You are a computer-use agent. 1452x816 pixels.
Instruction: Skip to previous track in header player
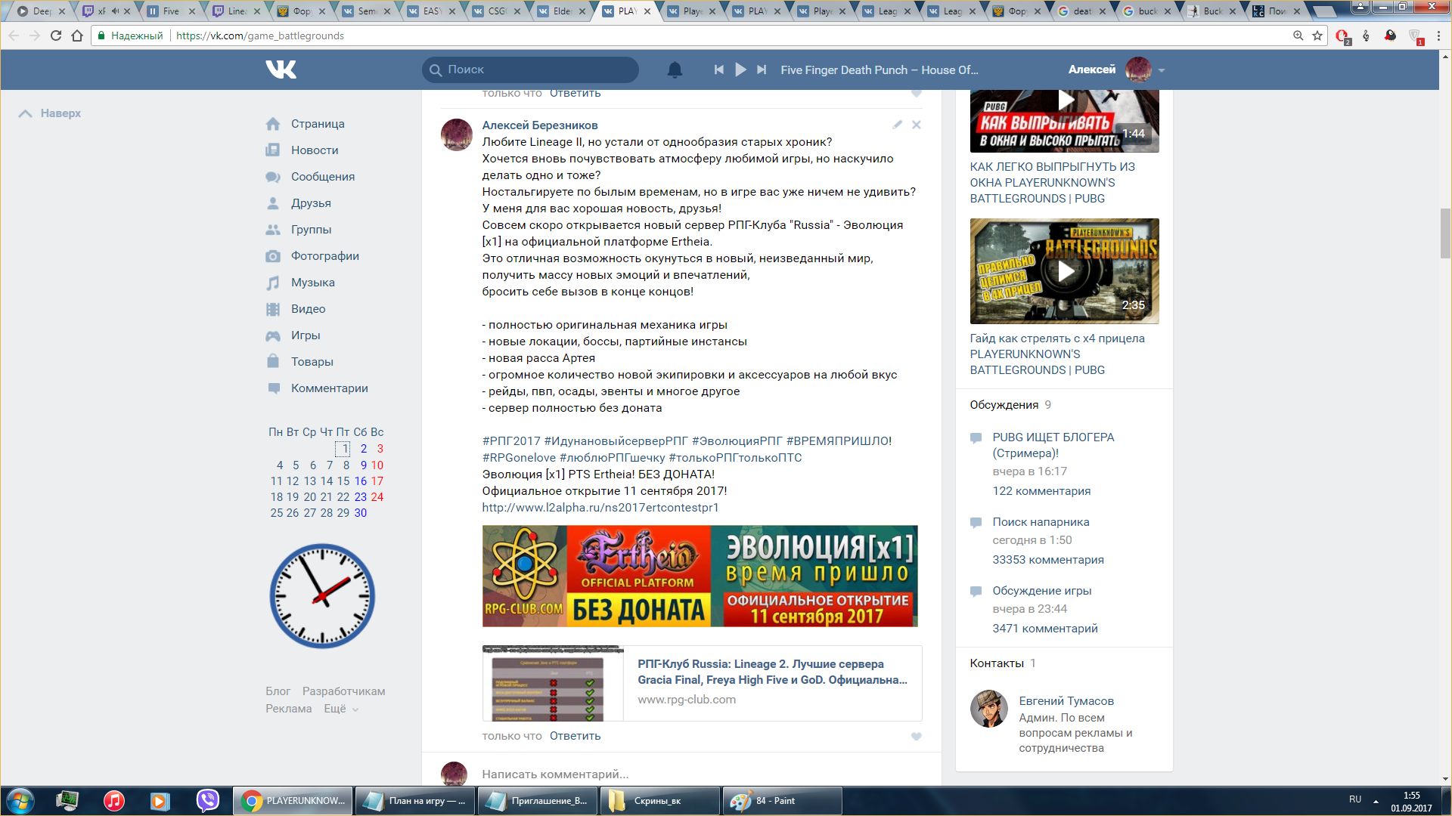pos(718,70)
